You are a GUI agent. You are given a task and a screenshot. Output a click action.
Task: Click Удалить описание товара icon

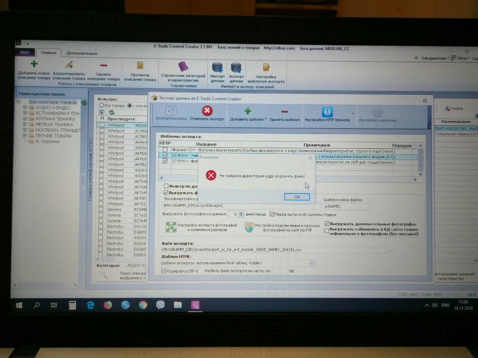pos(103,65)
